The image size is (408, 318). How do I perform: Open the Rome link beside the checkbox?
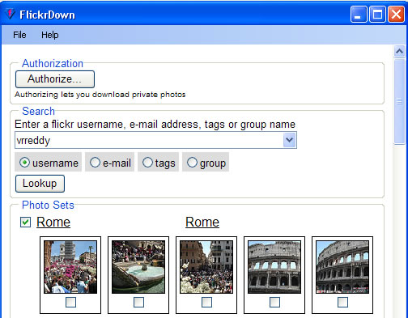coord(53,223)
